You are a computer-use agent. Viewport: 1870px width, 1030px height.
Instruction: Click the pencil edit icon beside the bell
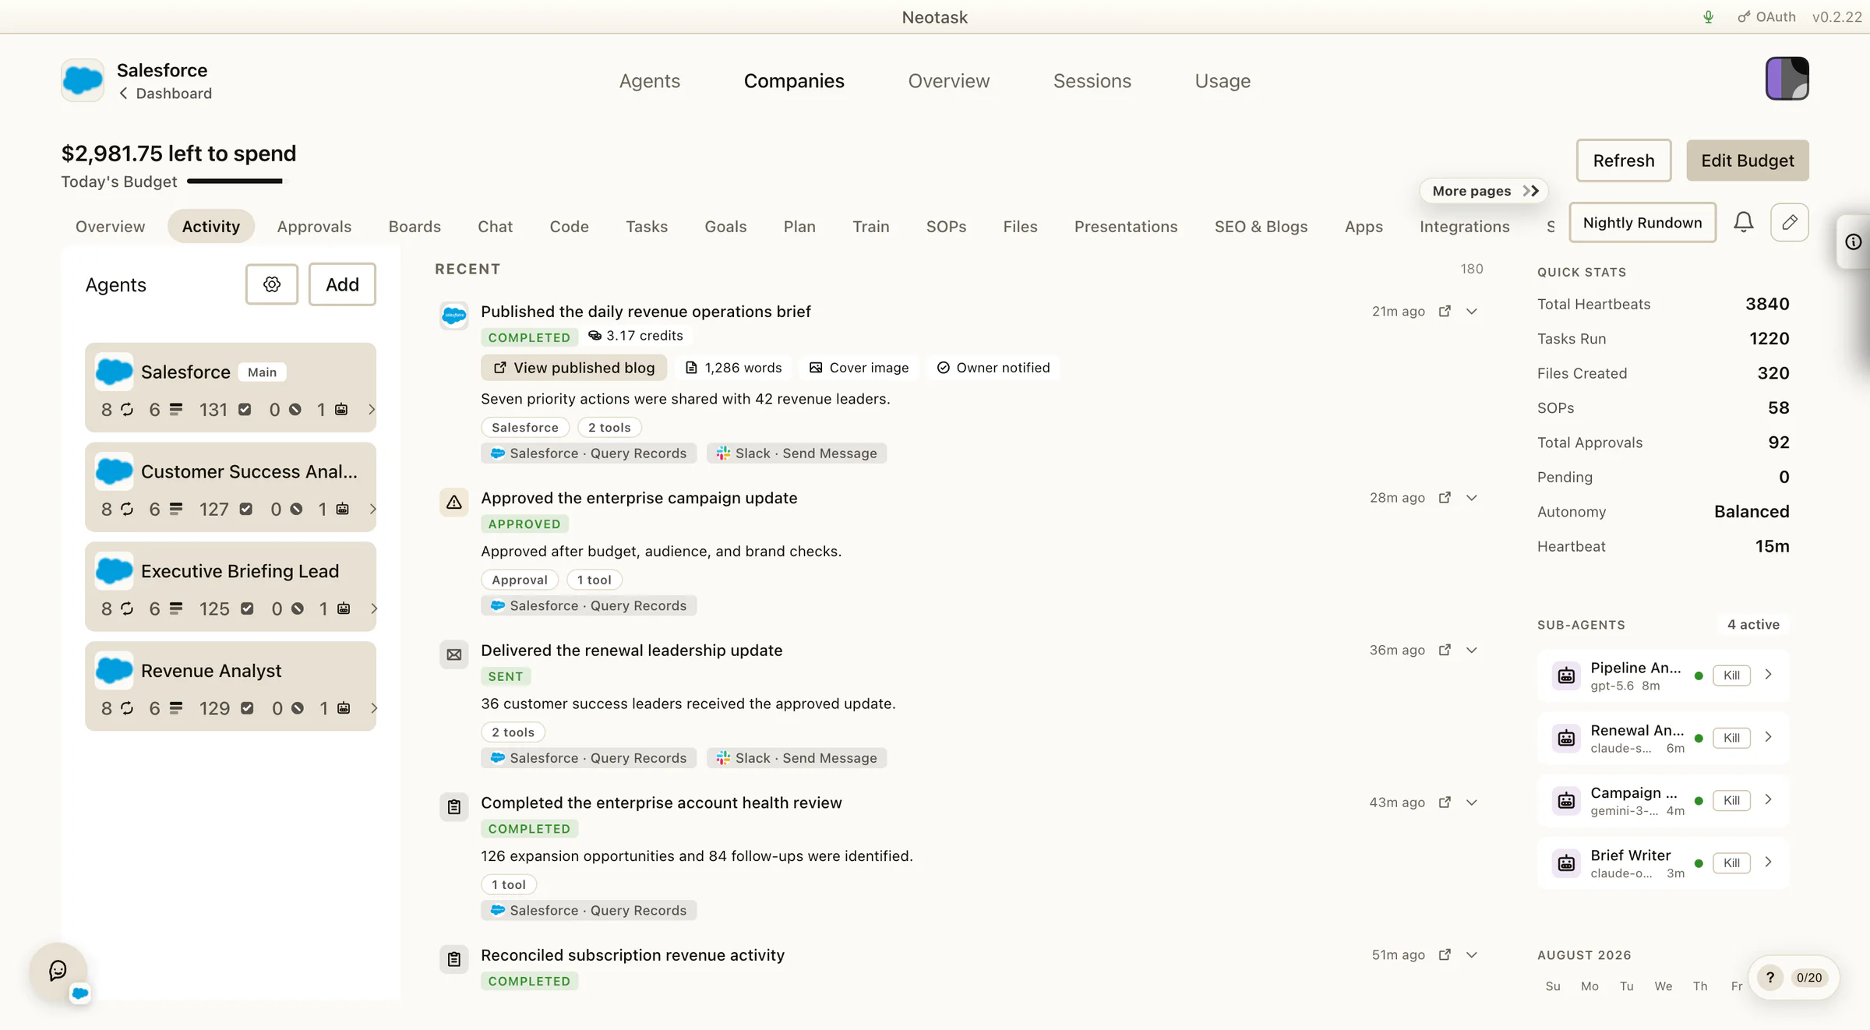[1790, 223]
